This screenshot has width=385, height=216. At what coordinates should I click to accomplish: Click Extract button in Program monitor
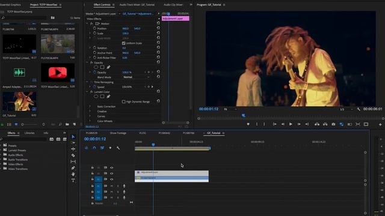[x=325, y=124]
